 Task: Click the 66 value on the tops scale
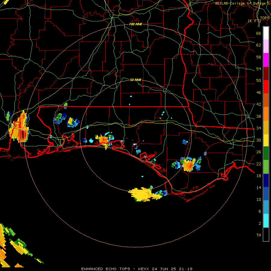tap(259, 33)
